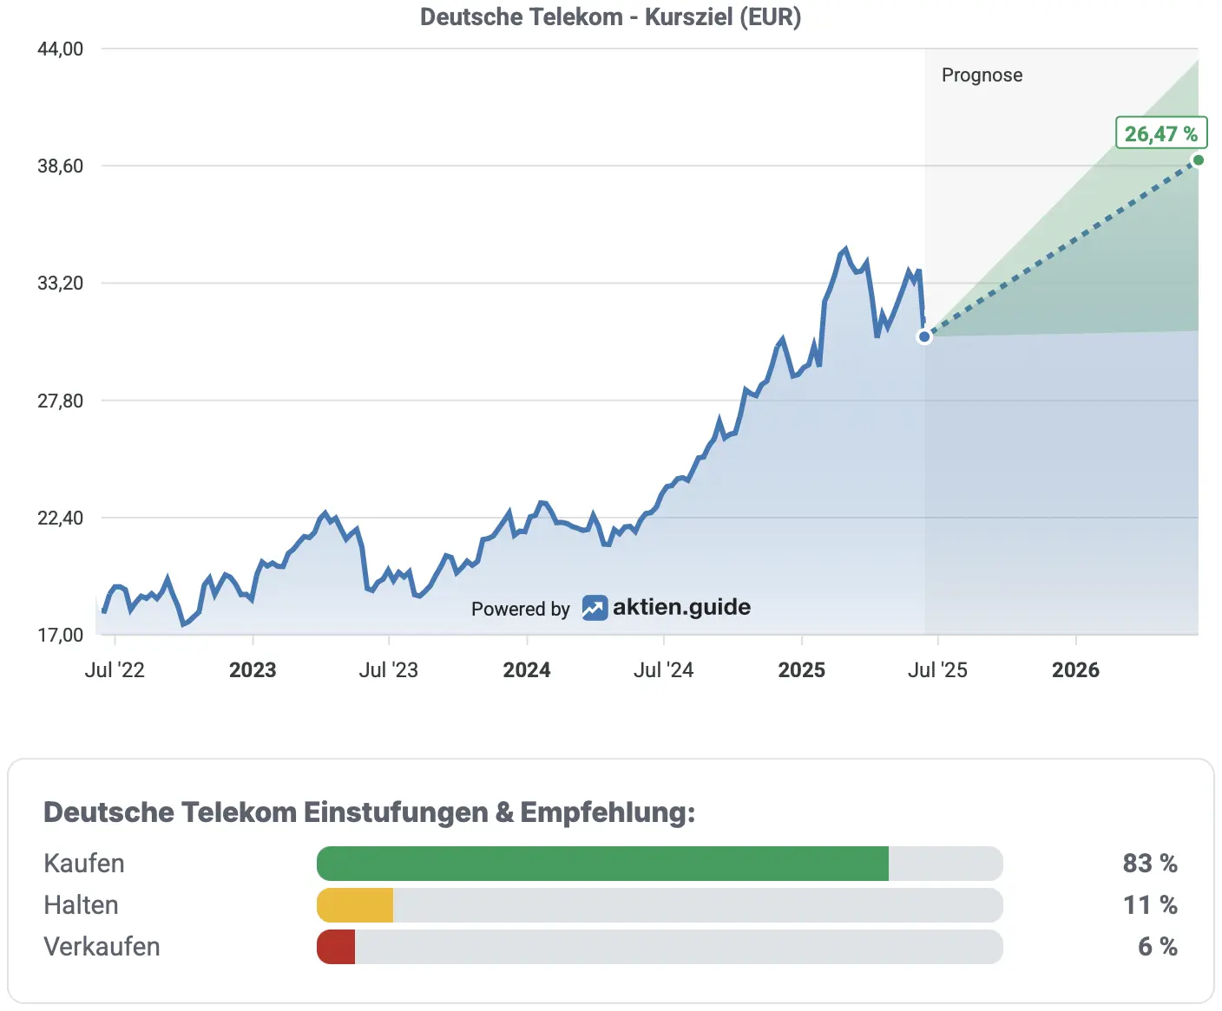
Task: Click the current price marker dot
Action: [x=924, y=336]
